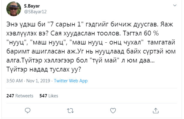This screenshot has width=184, height=119.
Task: Open S.Bayar's profile picture
Action: click(14, 9)
